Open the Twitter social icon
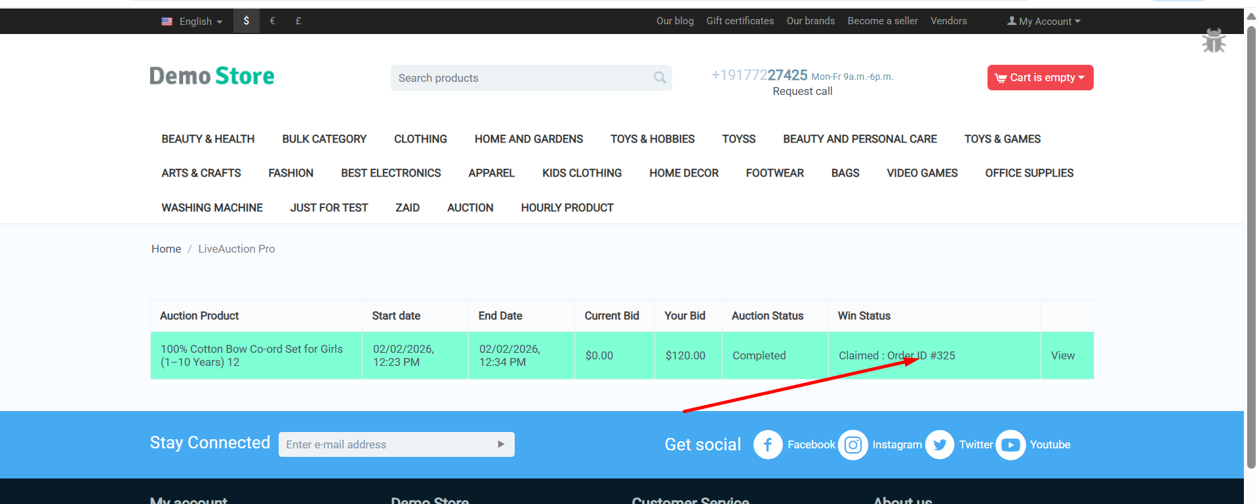 pyautogui.click(x=940, y=445)
